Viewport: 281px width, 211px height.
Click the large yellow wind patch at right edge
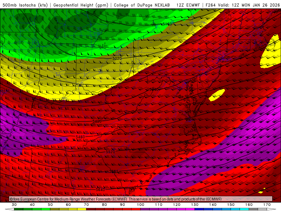[270, 52]
